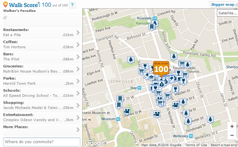Select the movie camera marker on Charles St W
This screenshot has height=147, width=238.
click(127, 111)
